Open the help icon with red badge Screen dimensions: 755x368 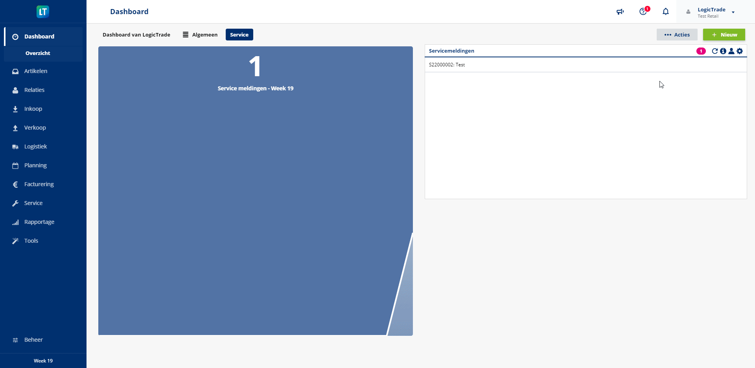coord(643,12)
